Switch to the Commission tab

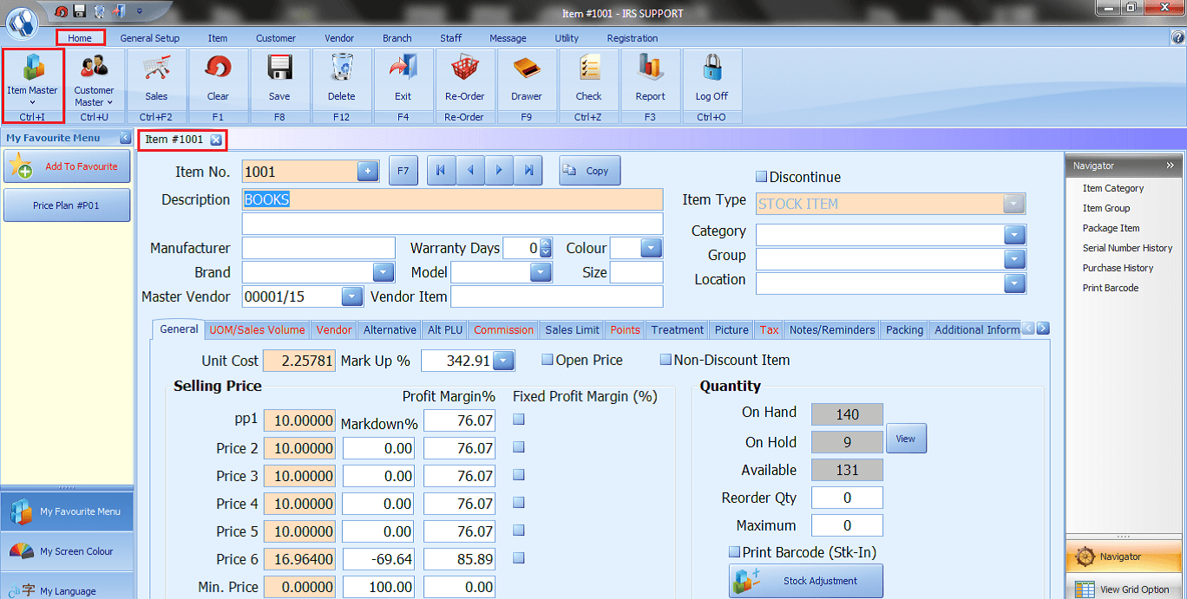(504, 329)
